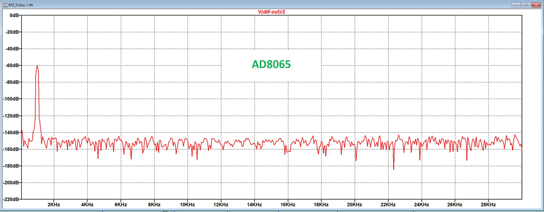
Task: Minimize the FFT plot window
Action: pyautogui.click(x=516, y=5)
